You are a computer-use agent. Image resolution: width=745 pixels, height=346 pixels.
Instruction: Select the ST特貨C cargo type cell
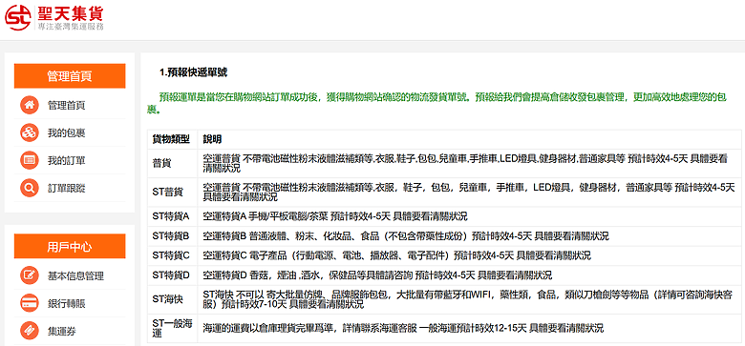(x=172, y=255)
